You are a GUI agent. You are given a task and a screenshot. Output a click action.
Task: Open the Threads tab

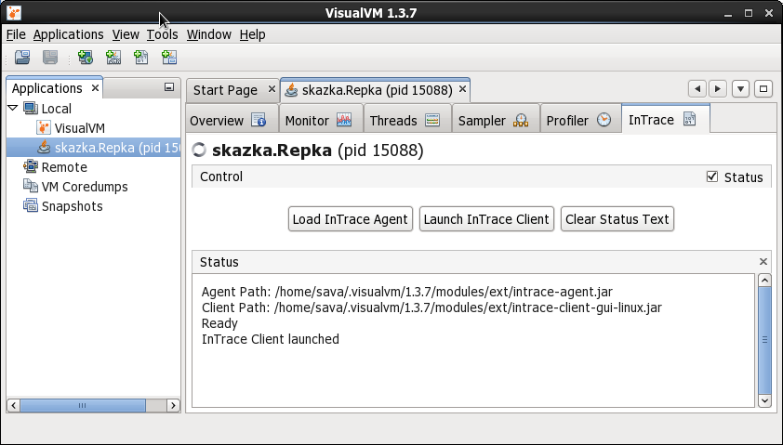tap(407, 120)
